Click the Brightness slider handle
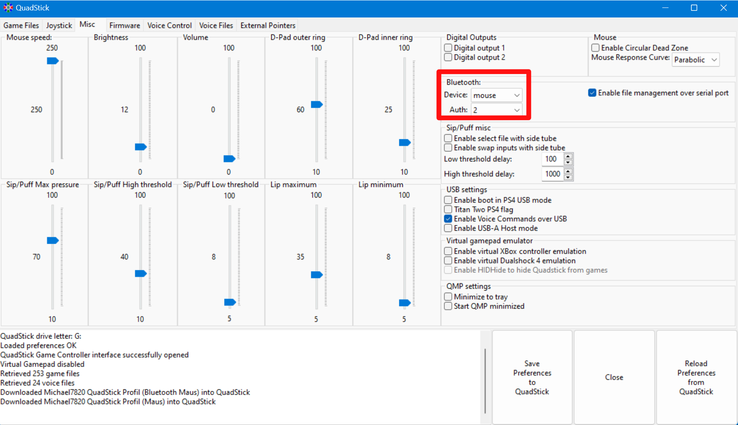This screenshot has height=425, width=738. 141,147
